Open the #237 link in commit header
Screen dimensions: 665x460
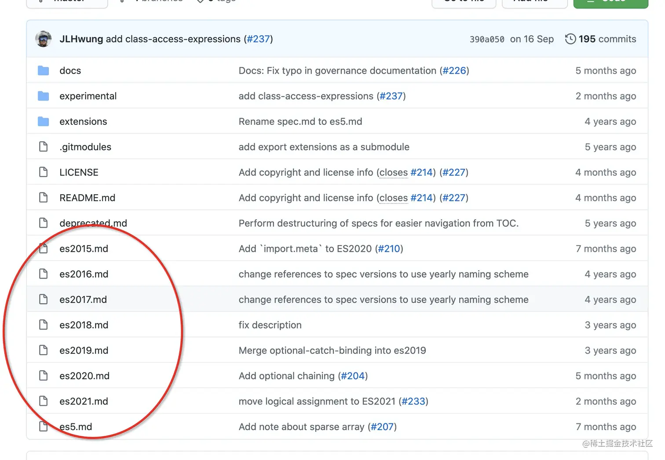258,39
